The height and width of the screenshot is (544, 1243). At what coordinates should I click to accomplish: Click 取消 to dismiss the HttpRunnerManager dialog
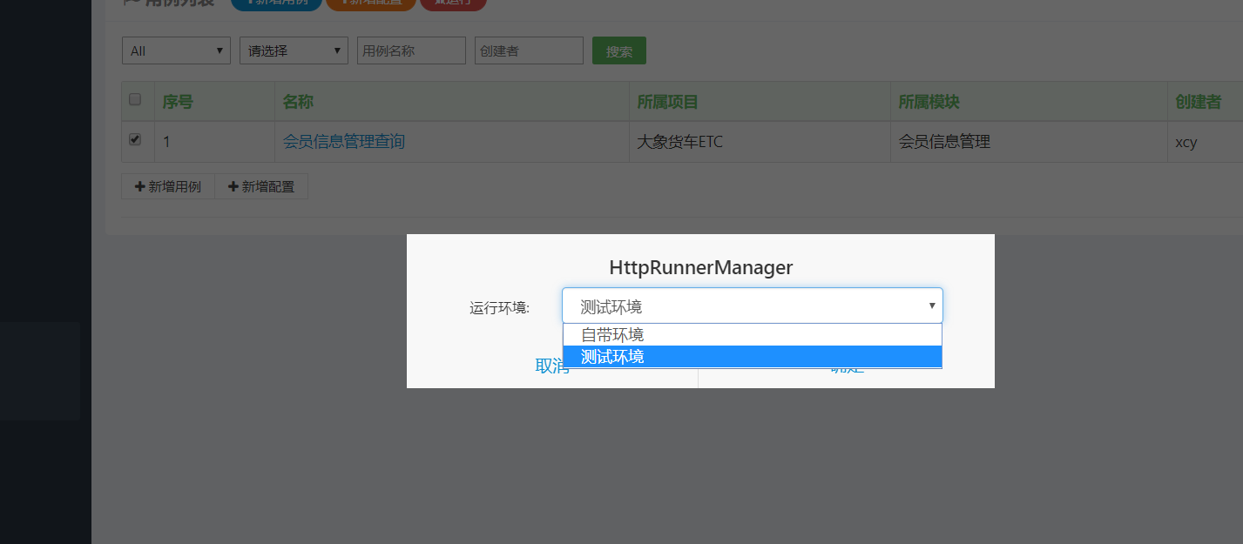[552, 366]
